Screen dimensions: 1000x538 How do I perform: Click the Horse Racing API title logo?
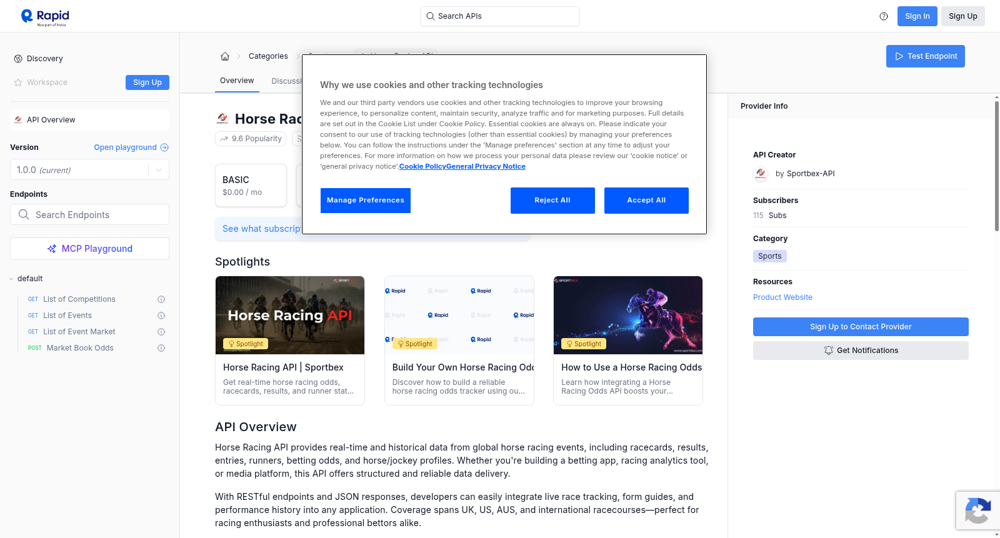pyautogui.click(x=222, y=119)
